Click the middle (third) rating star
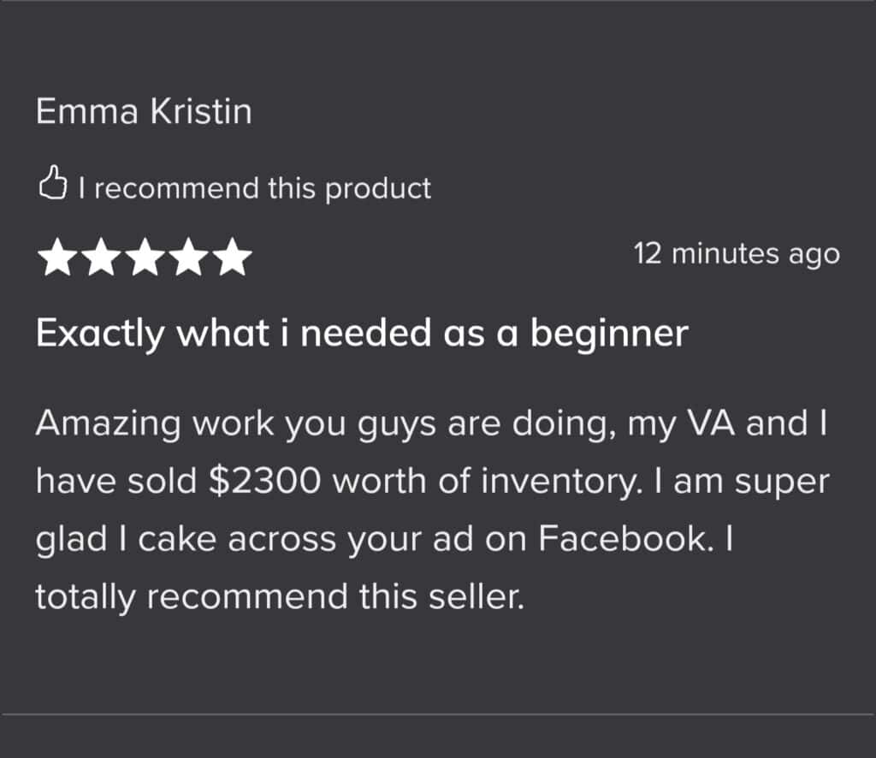 (x=145, y=259)
